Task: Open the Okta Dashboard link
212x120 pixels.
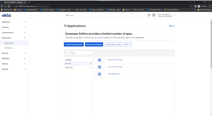Action: 113,74
